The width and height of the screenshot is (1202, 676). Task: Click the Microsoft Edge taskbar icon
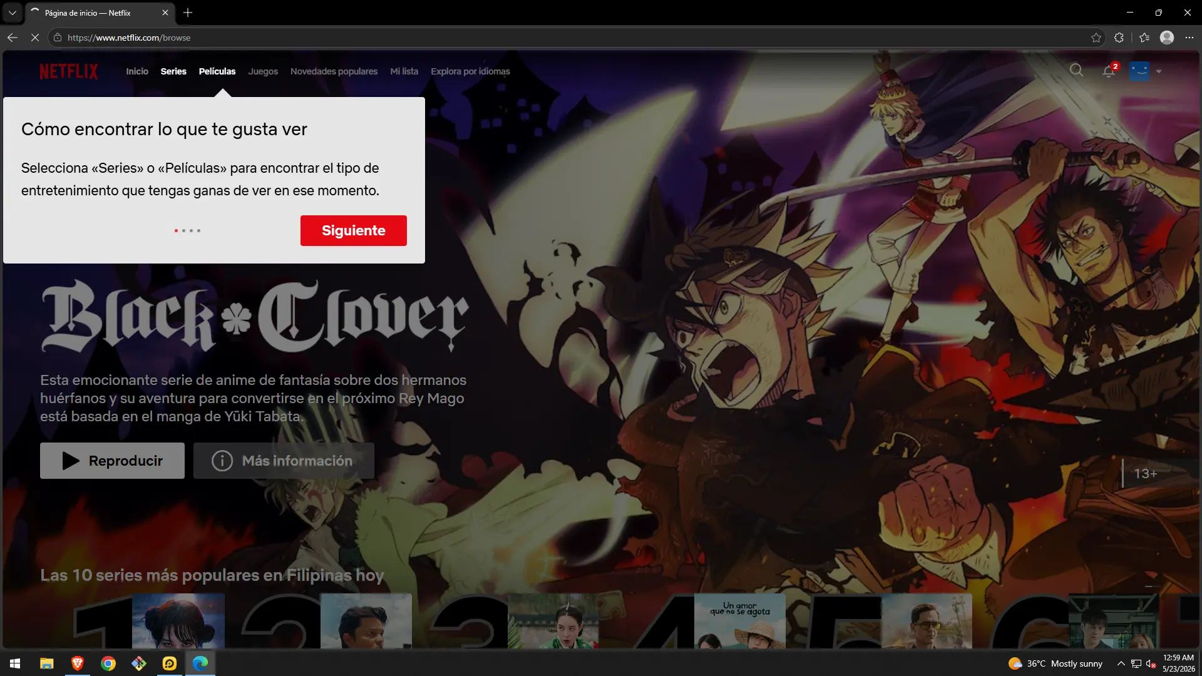(200, 663)
